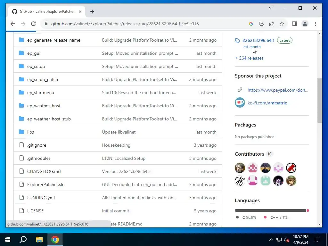The width and height of the screenshot is (328, 246).
Task: Open the ep_setup_patch folder
Action: 43,80
